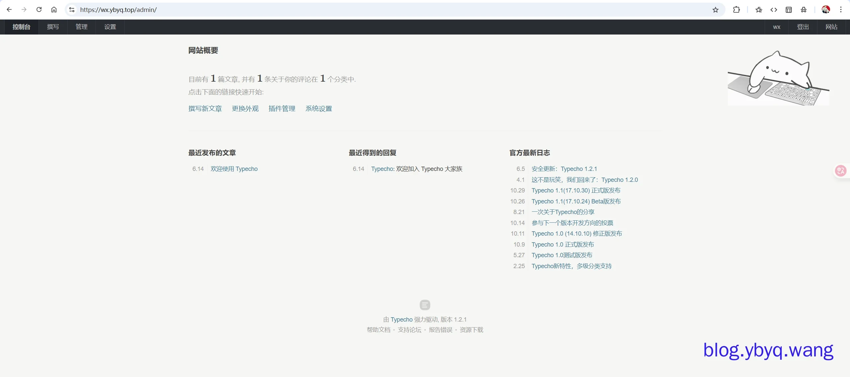
Task: Click the floating translate widget icon
Action: 841,171
